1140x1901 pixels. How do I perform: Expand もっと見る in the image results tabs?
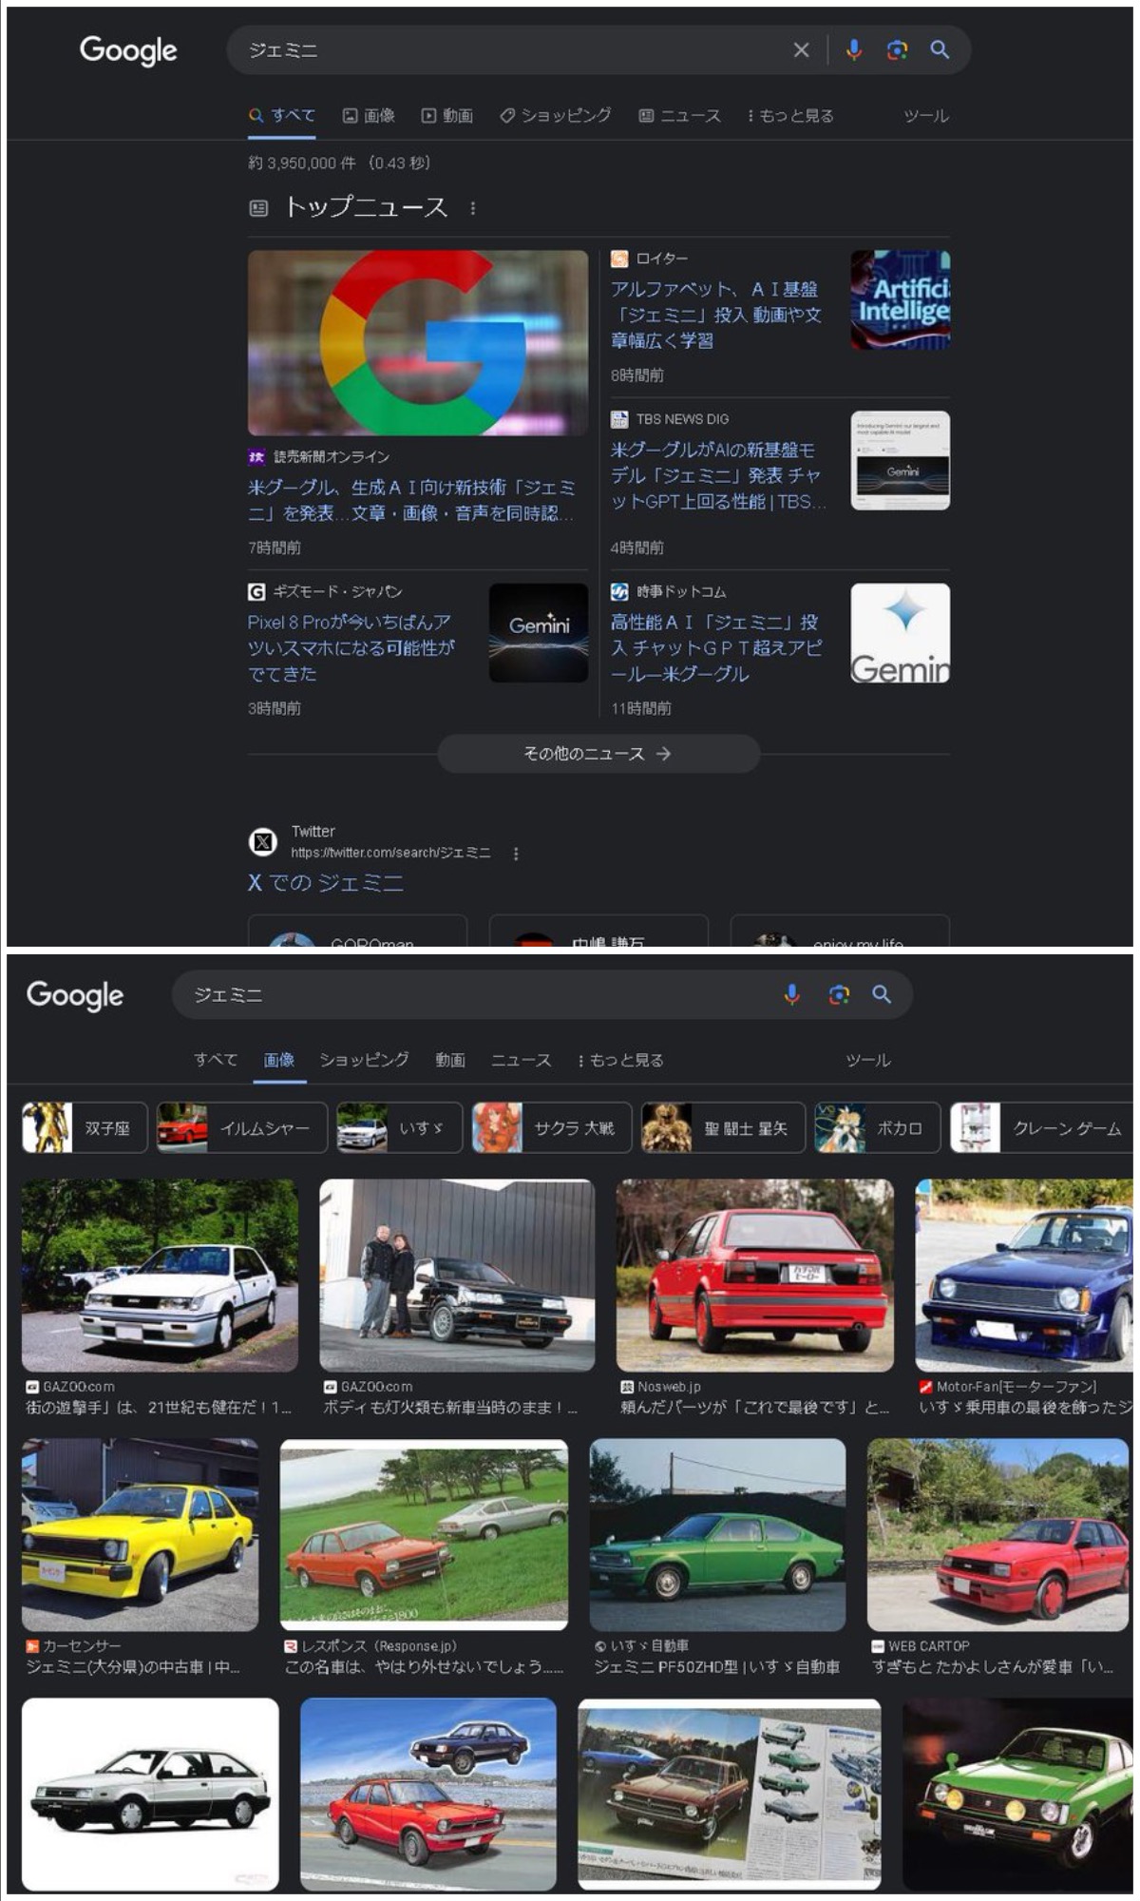coord(621,1060)
